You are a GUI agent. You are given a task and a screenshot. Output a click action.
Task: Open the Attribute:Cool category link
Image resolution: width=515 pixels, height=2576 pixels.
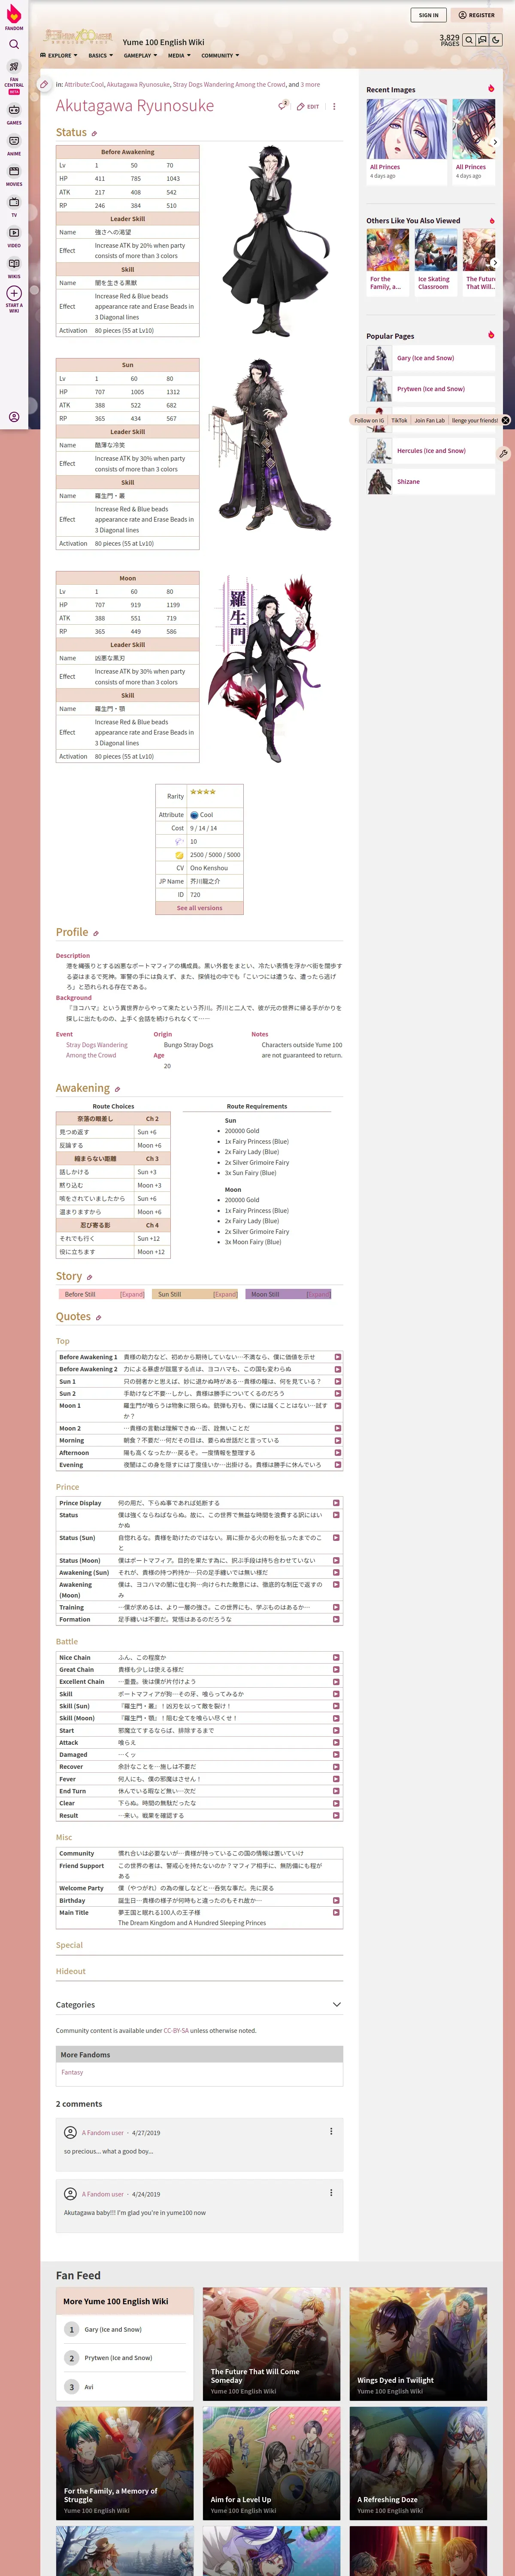coord(84,85)
